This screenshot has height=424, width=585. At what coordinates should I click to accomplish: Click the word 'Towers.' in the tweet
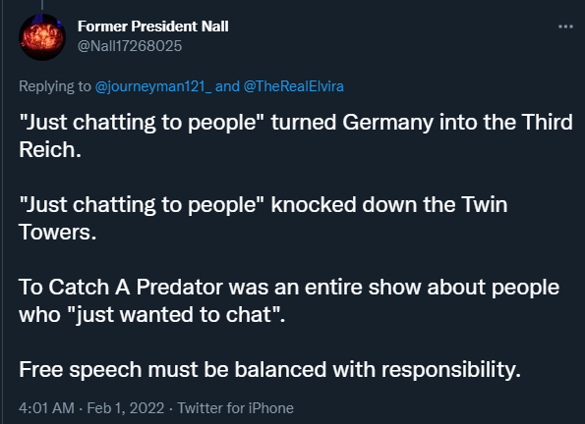(x=58, y=232)
